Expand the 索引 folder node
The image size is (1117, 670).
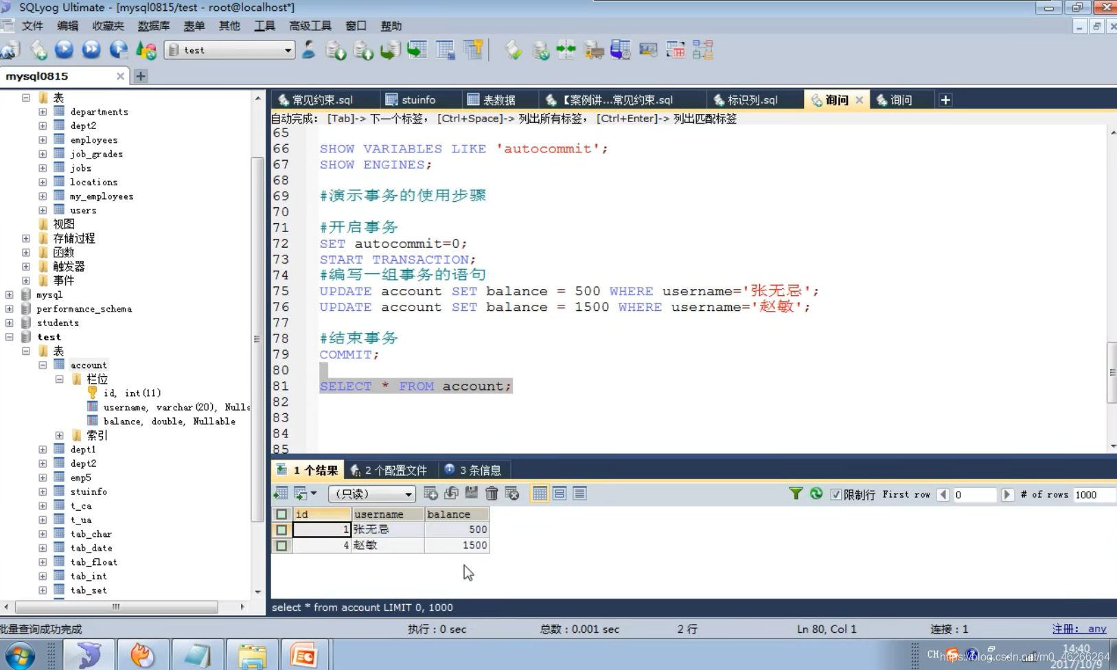click(59, 435)
